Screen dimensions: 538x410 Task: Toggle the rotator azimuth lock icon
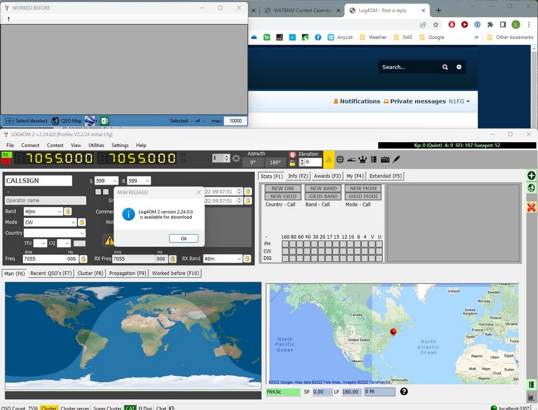tap(292, 163)
